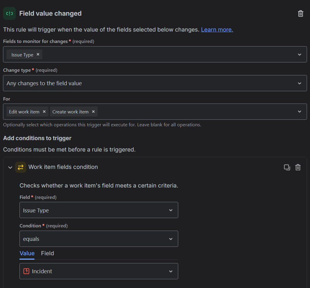Delete the Work item fields condition
310x288 pixels.
[298, 167]
